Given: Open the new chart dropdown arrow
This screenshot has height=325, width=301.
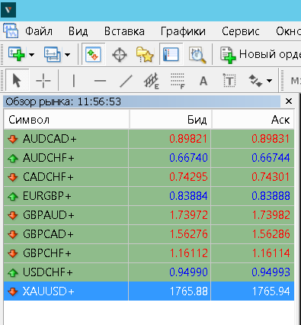Looking at the screenshot, I should pyautogui.click(x=31, y=54).
